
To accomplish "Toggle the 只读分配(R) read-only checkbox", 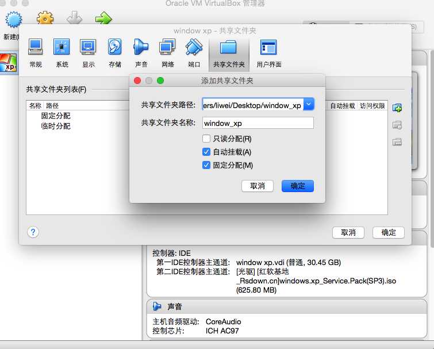I will click(206, 139).
